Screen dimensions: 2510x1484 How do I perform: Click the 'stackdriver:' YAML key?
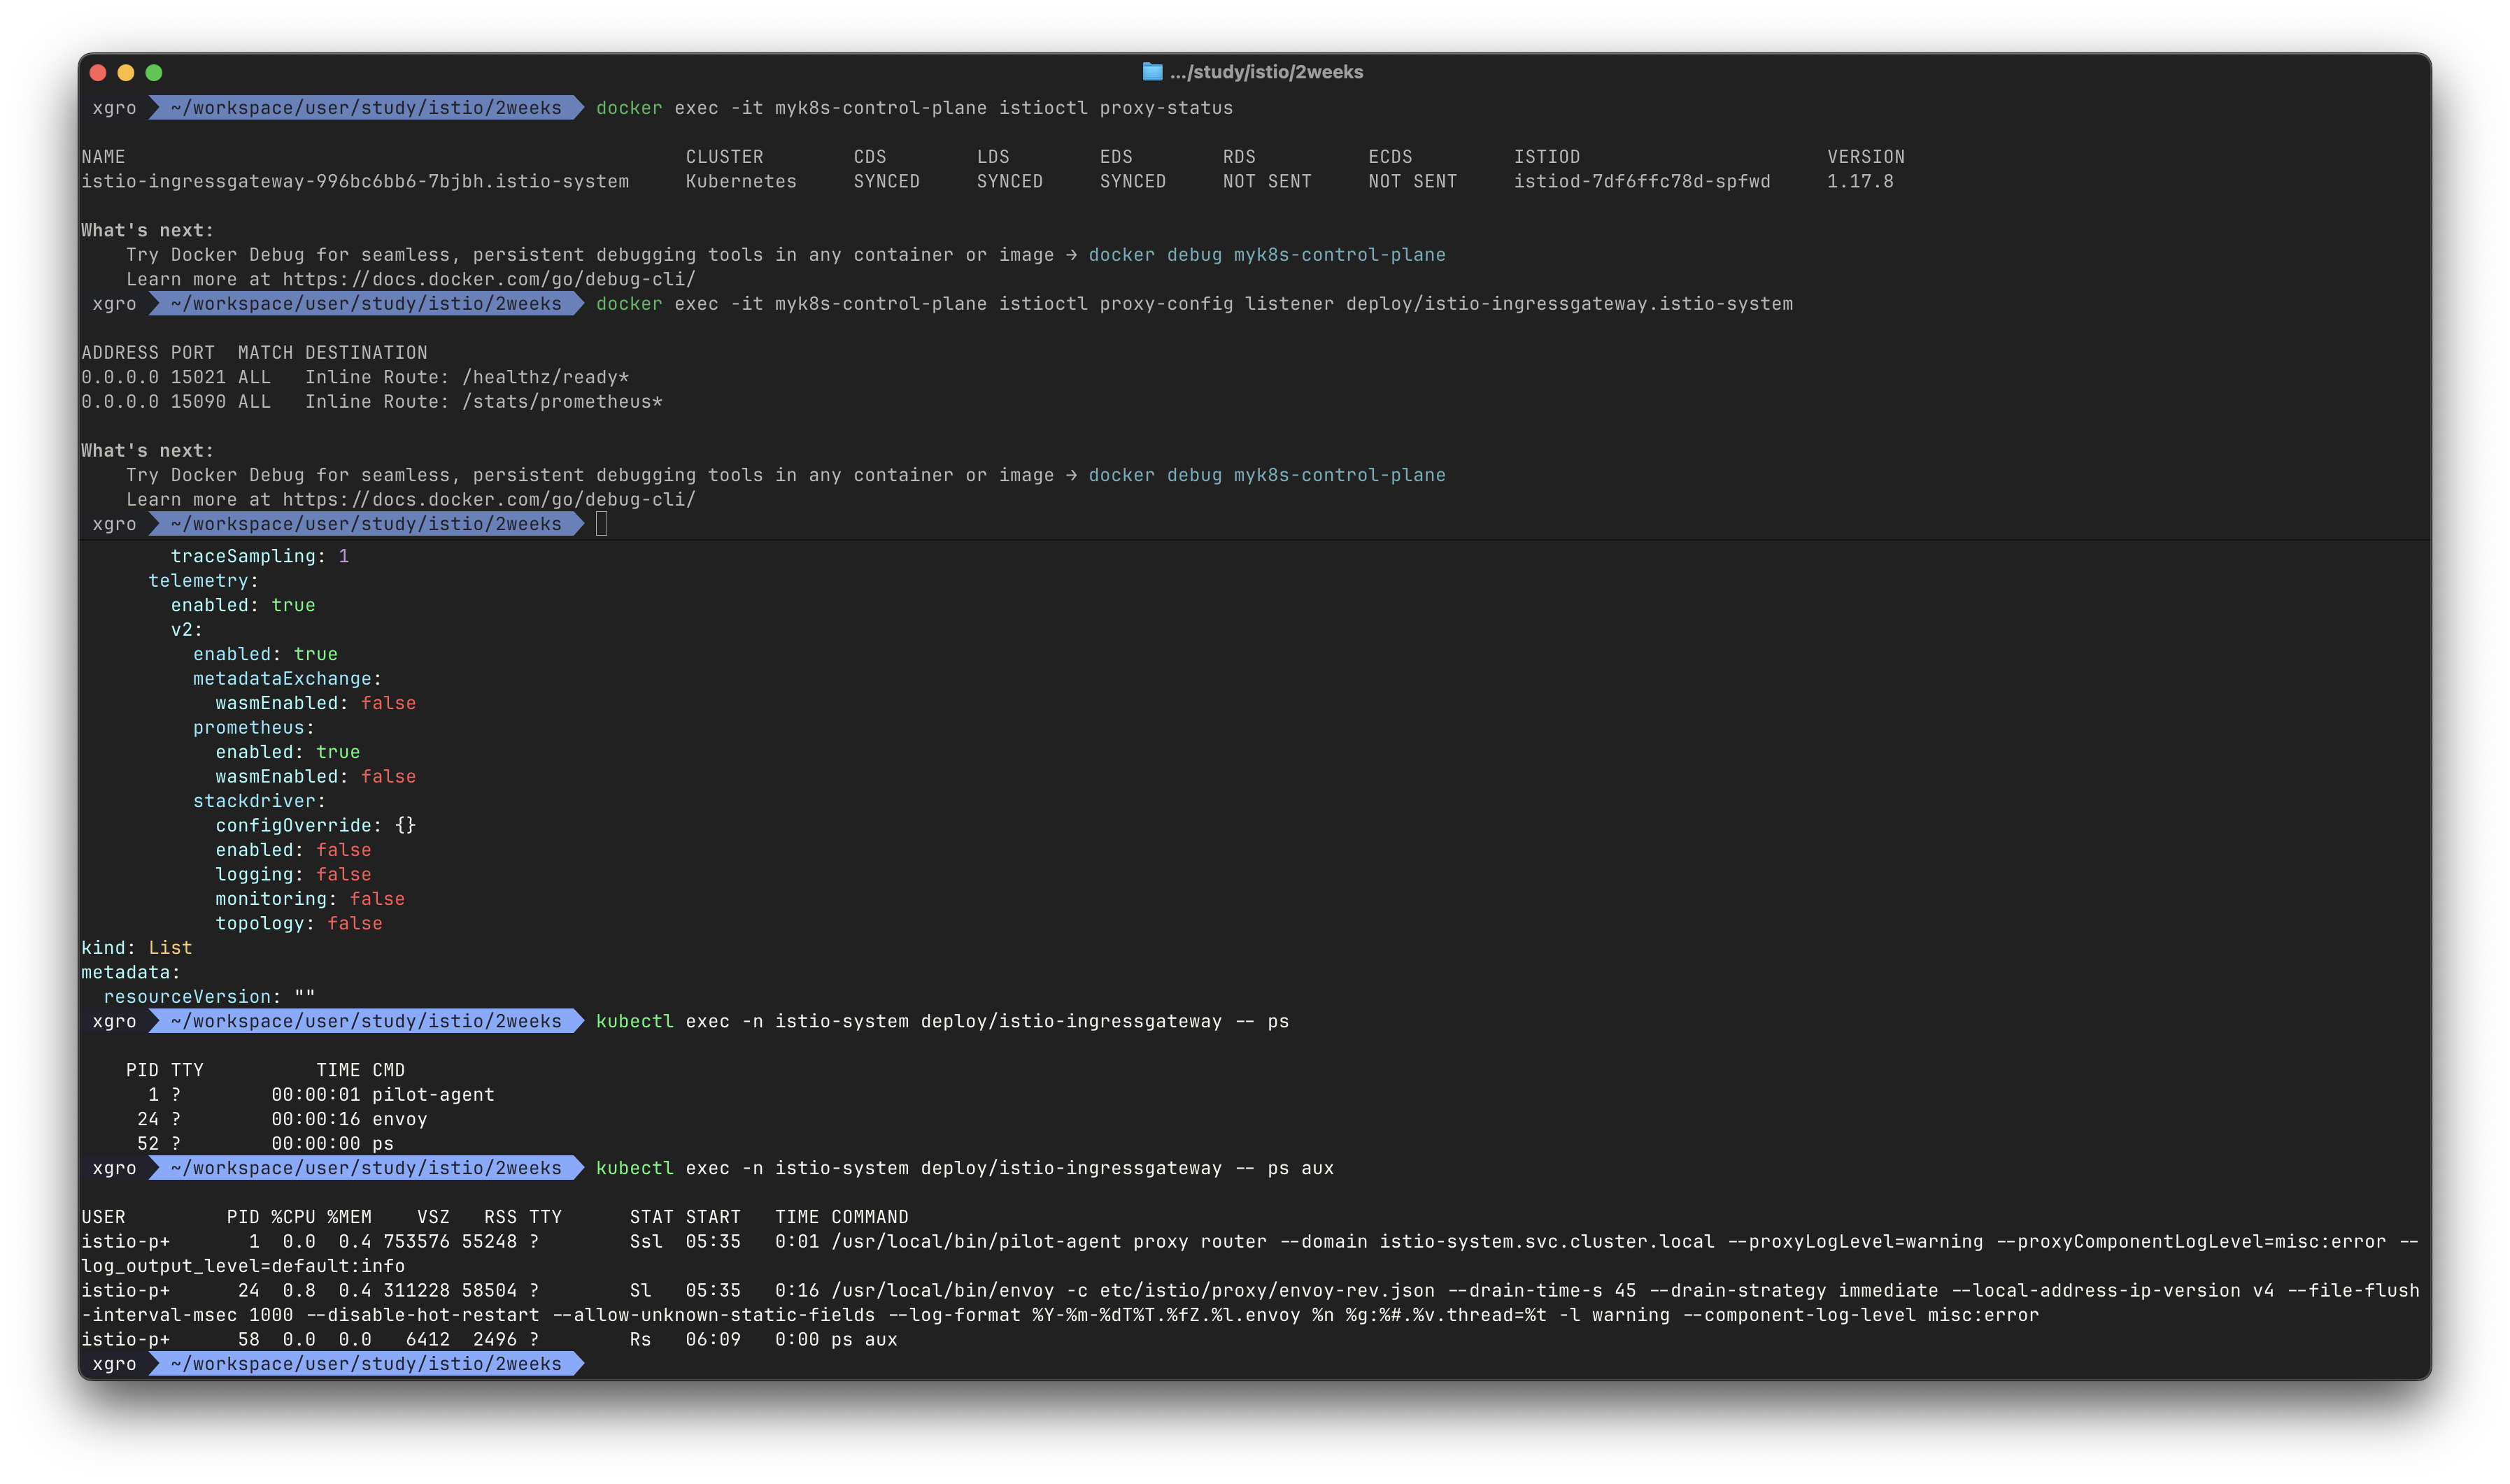[260, 801]
